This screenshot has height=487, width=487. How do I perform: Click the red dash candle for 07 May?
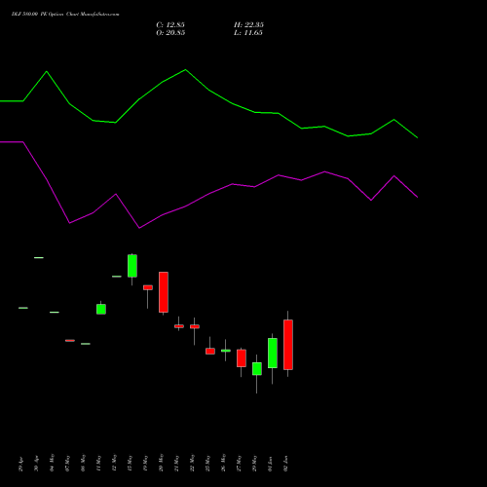pyautogui.click(x=70, y=341)
